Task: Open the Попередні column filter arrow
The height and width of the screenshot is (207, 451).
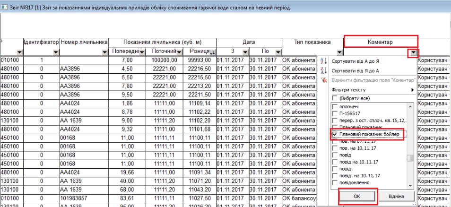Action: click(141, 52)
